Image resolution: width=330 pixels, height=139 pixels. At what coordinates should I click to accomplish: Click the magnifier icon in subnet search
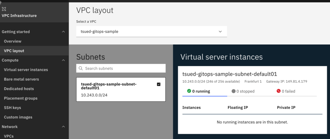tap(81, 69)
